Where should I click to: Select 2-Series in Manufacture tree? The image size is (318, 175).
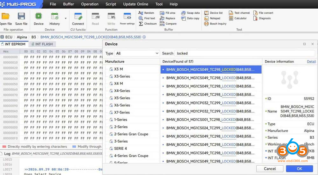point(121,127)
